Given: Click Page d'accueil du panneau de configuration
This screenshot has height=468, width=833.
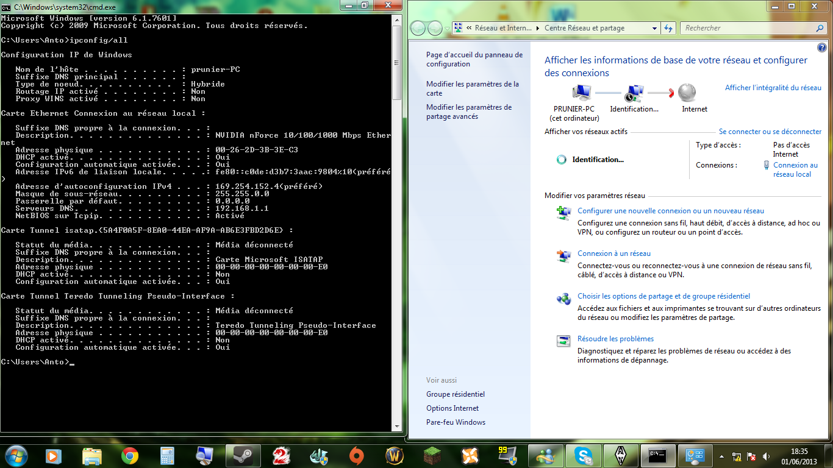Looking at the screenshot, I should (474, 59).
